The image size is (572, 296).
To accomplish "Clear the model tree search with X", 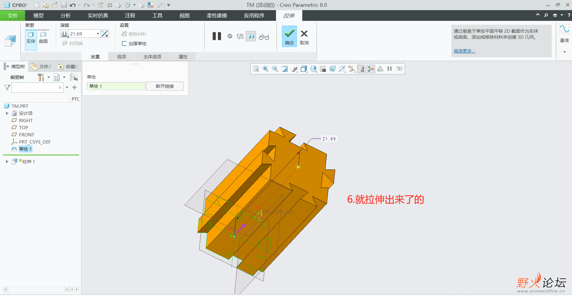I will pyautogui.click(x=60, y=88).
